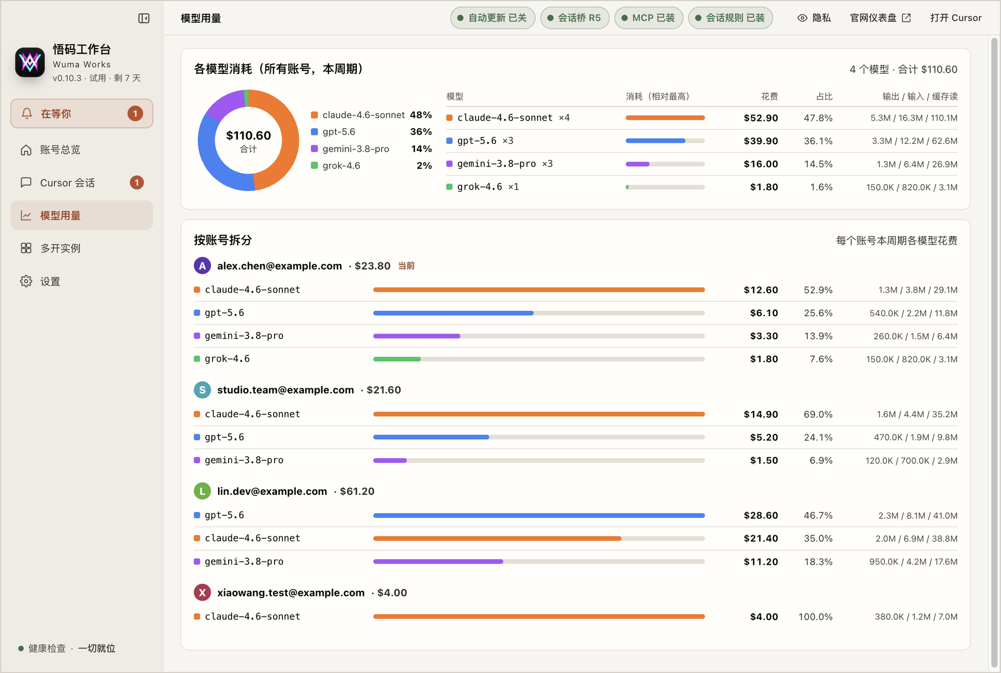This screenshot has height=673, width=1001.
Task: Click the chart icon for 模型用量
Action: 26,215
